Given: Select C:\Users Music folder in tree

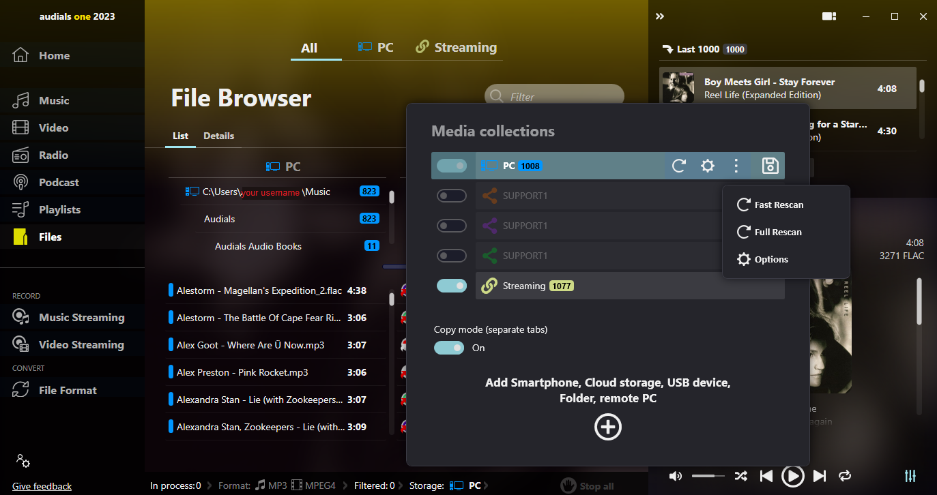Looking at the screenshot, I should pos(281,192).
